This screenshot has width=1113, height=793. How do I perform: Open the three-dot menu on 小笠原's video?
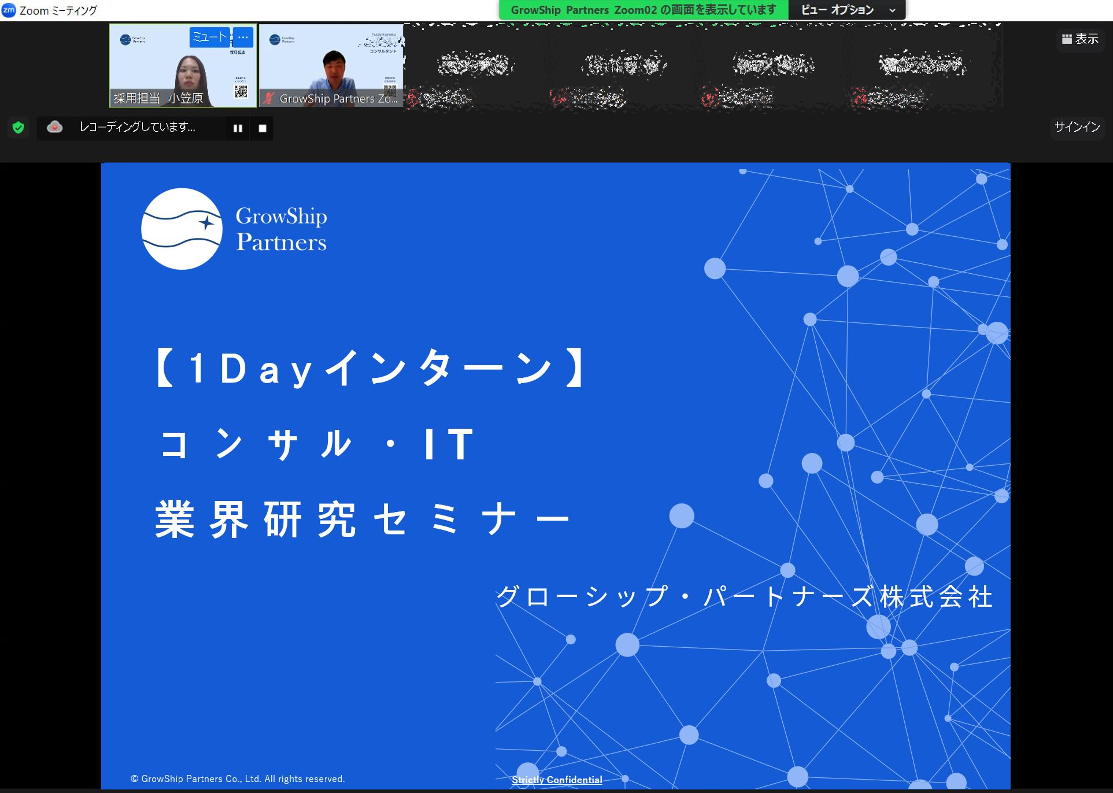click(243, 37)
